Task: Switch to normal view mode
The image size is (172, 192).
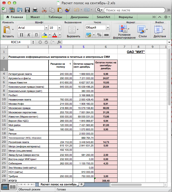Action: (x=5, y=187)
